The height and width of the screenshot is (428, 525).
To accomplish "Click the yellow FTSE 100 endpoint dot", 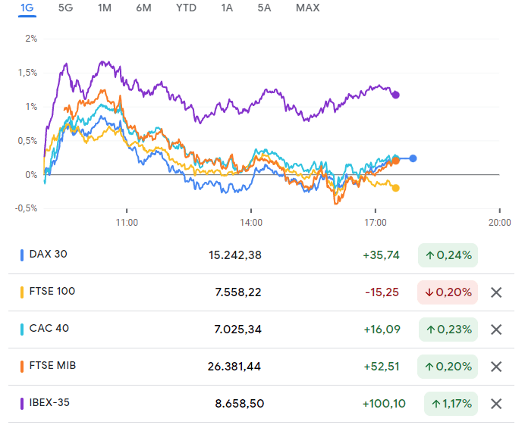I will pos(396,188).
